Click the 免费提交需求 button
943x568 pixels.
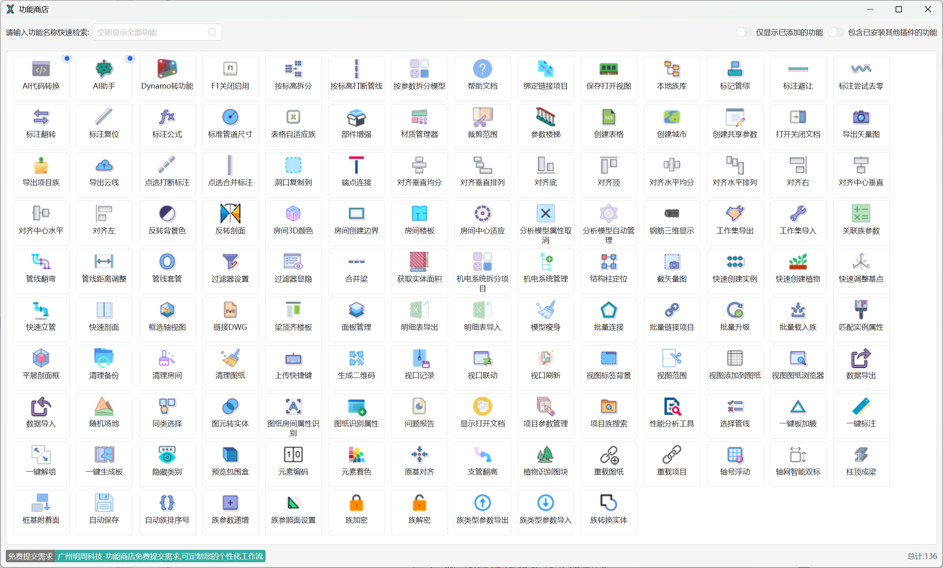click(31, 556)
